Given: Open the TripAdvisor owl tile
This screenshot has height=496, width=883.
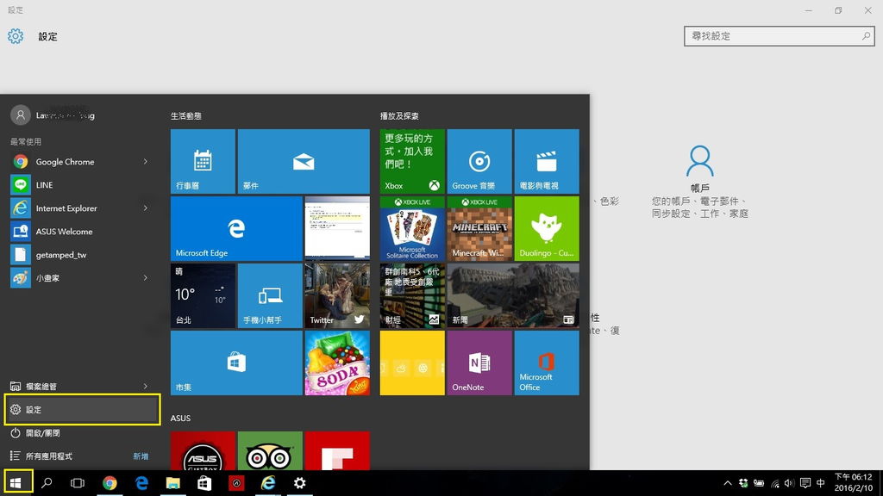Looking at the screenshot, I should coord(270,451).
